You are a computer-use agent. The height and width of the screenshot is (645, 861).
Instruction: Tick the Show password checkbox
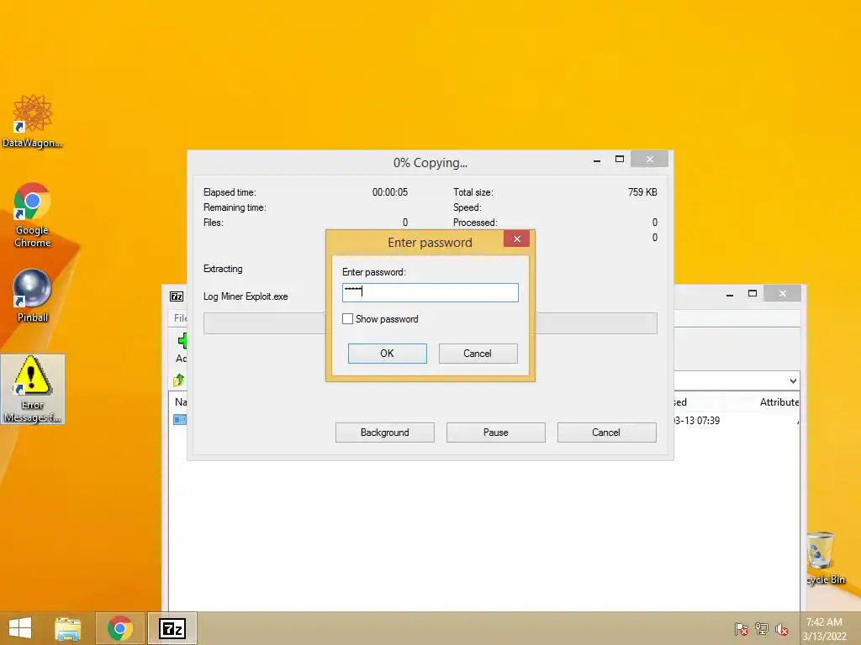pyautogui.click(x=347, y=318)
